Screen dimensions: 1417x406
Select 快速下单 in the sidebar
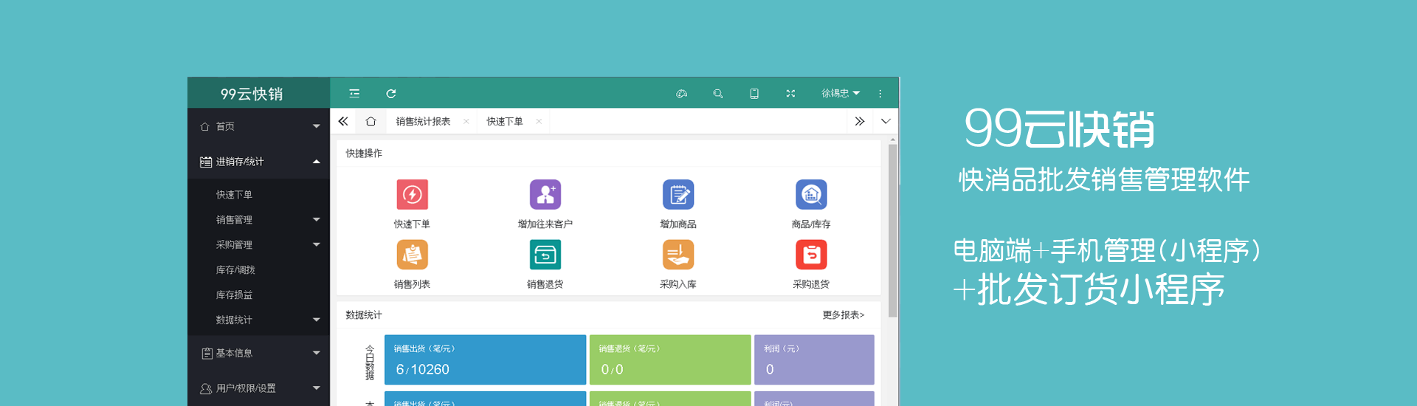(x=234, y=195)
